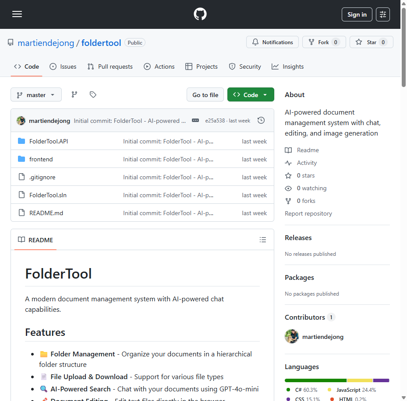This screenshot has width=407, height=401.
Task: Fork the repository
Action: [324, 42]
